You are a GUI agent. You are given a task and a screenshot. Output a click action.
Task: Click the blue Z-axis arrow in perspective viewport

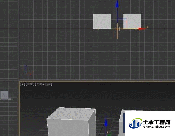tap(106, 122)
